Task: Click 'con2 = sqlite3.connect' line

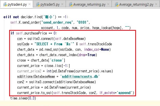Action: pos(56,82)
